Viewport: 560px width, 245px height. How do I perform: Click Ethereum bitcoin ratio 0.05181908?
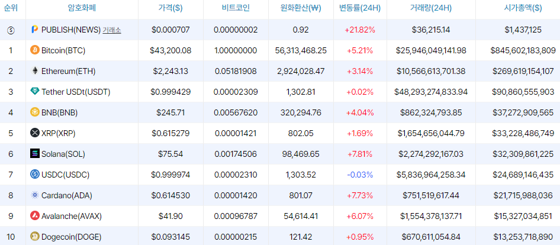coord(236,72)
